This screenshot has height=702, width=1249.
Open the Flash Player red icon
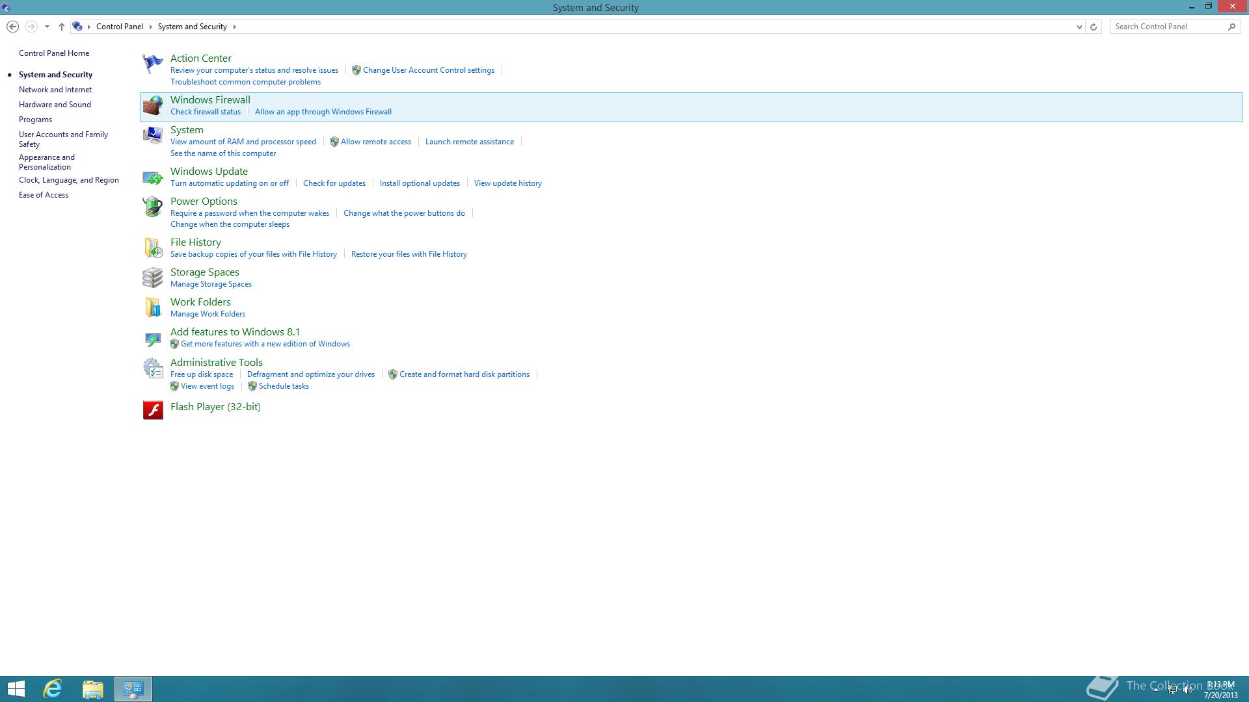coord(152,410)
